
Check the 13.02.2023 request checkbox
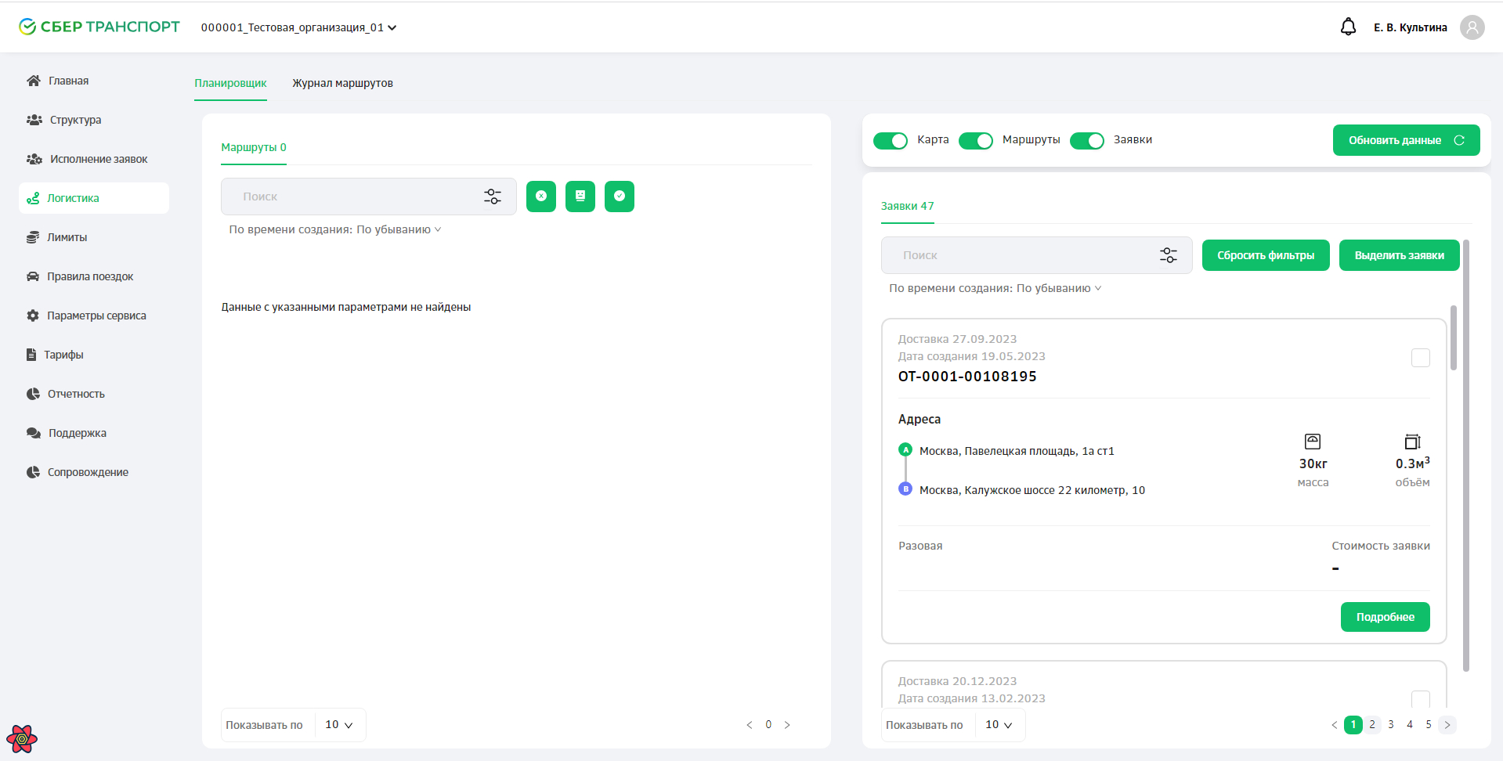[1421, 699]
